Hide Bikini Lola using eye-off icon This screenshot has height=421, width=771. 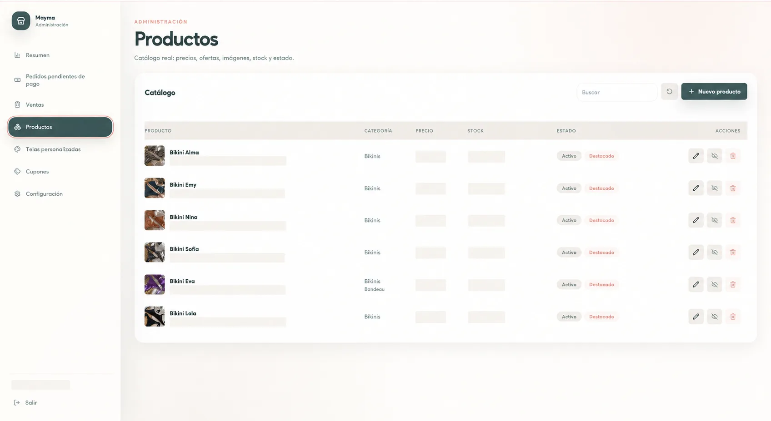(x=715, y=317)
